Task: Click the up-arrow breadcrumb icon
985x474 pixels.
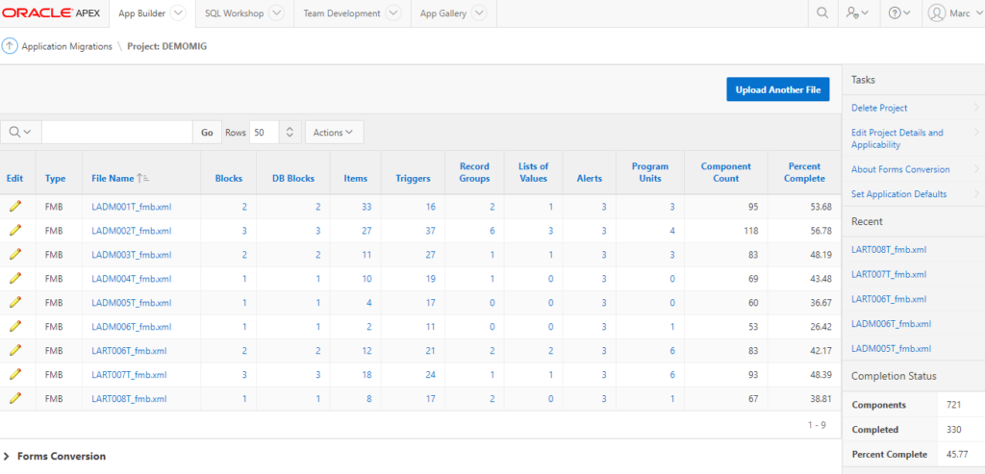Action: coord(10,46)
